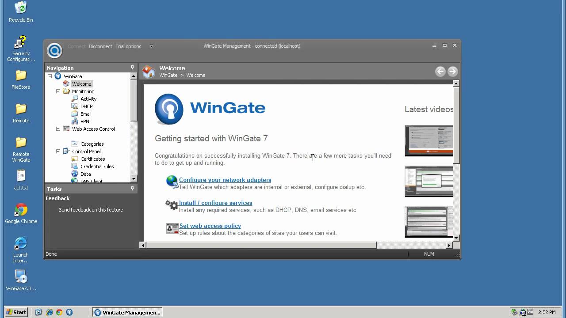Collapse the Control Panel tree node
The image size is (566, 318).
(x=58, y=151)
